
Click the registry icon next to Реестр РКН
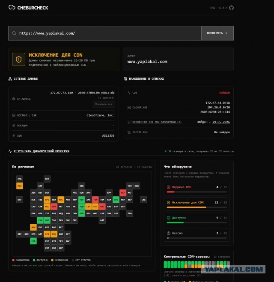point(129,132)
